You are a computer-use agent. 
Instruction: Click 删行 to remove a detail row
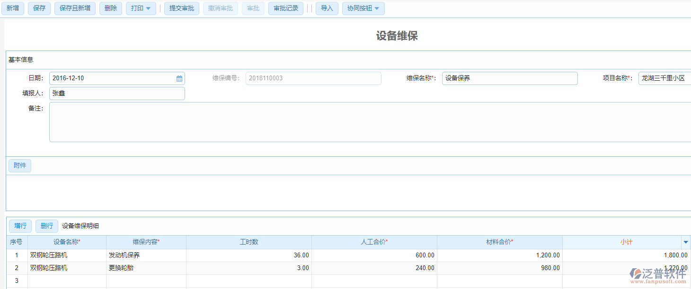coord(46,226)
